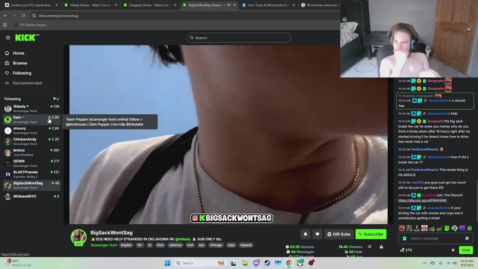Click the gift icon in message box

tap(404, 238)
